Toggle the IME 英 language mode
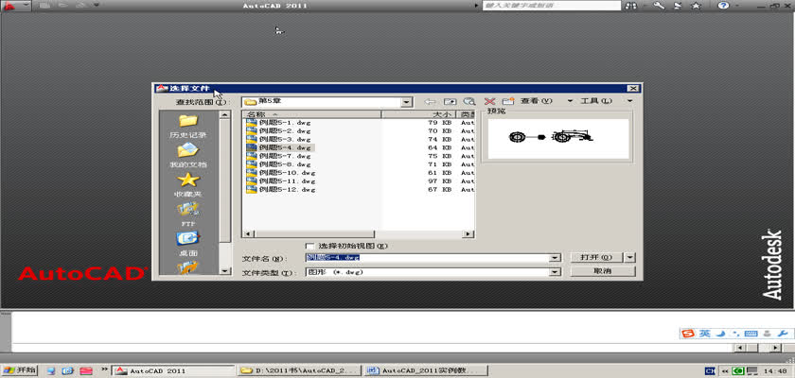Screen dimensions: 795x378 [704, 334]
